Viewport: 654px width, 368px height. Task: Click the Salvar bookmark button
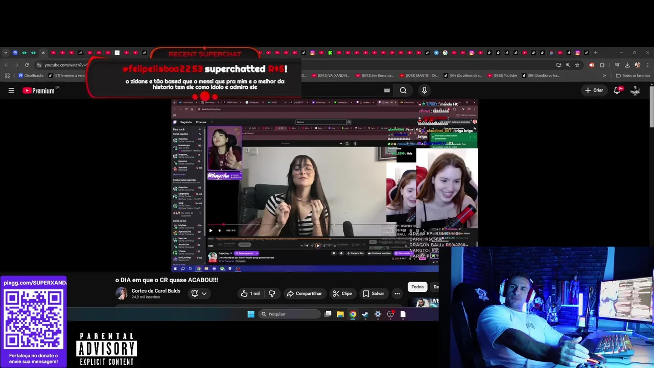click(373, 293)
